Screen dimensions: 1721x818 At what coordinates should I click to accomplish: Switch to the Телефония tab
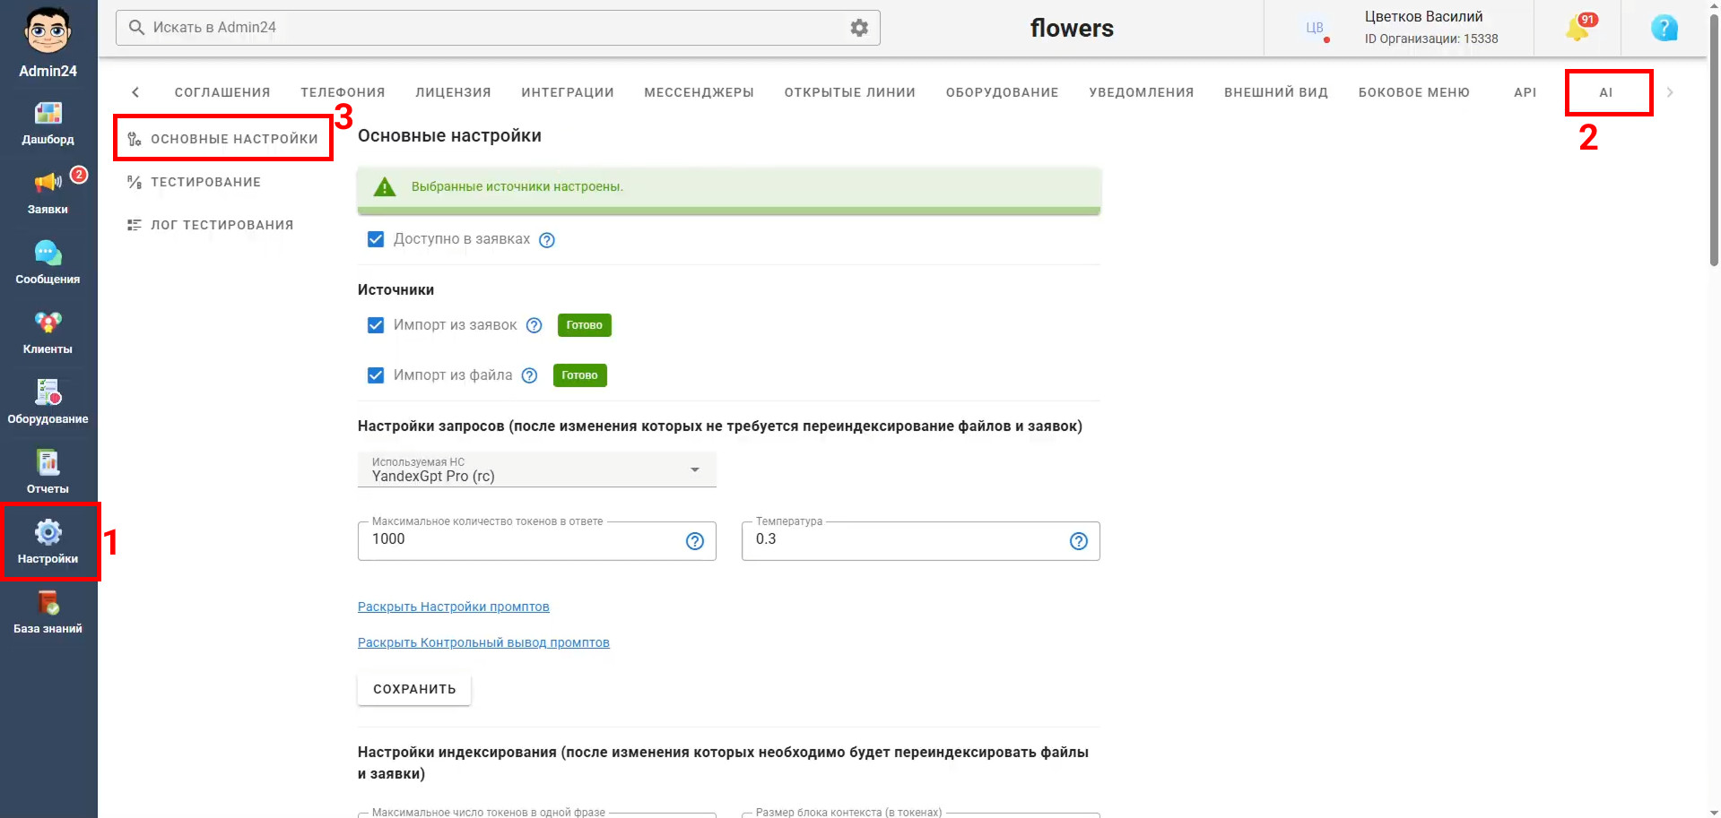tap(343, 92)
